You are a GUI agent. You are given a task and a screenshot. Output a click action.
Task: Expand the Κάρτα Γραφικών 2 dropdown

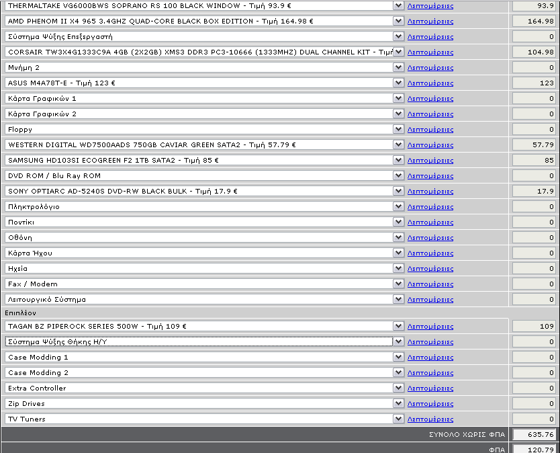coord(204,114)
